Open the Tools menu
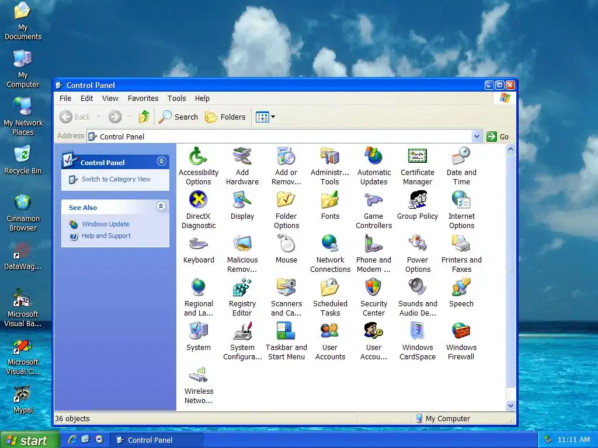598x448 pixels. pyautogui.click(x=176, y=98)
